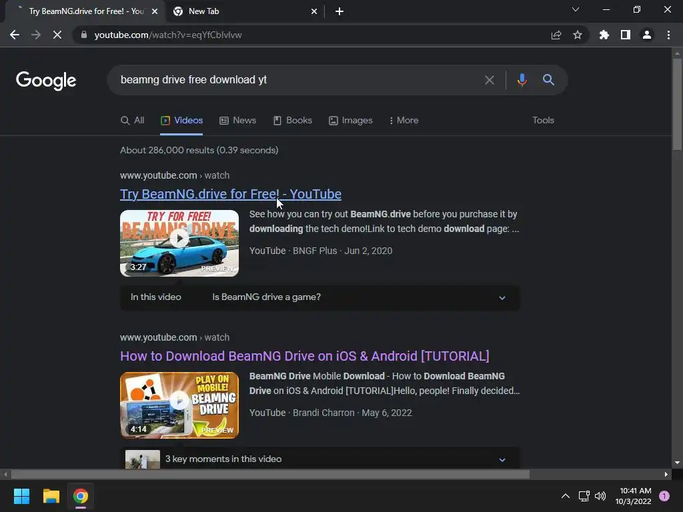Open the extensions puzzle icon
Image resolution: width=683 pixels, height=512 pixels.
604,35
